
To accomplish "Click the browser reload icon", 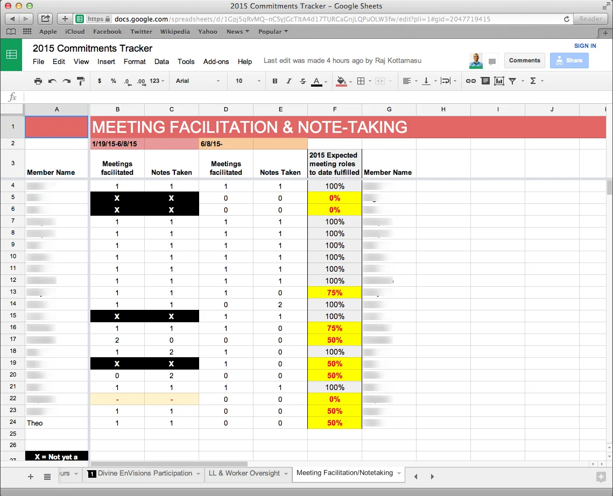I will click(567, 19).
